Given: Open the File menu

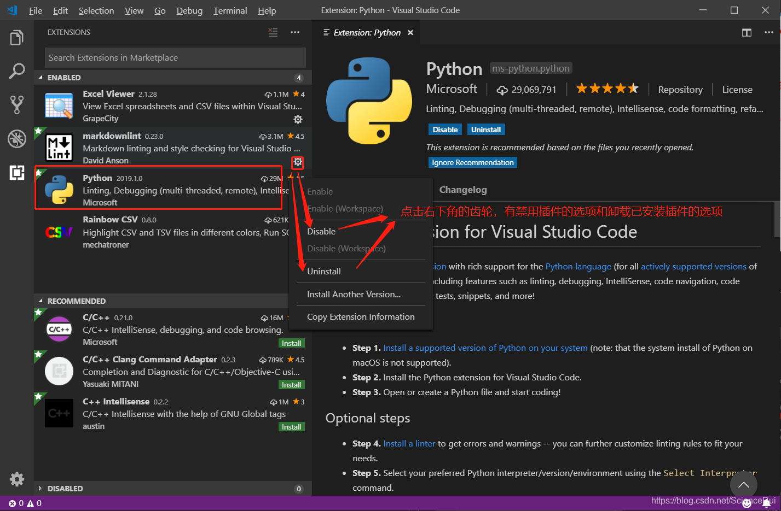Looking at the screenshot, I should 36,10.
